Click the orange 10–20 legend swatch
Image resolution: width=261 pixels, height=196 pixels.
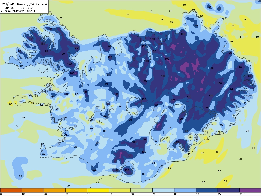[x=33, y=190]
